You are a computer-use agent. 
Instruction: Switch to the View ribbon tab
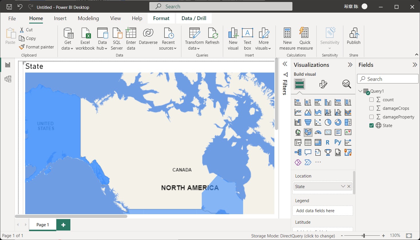tap(116, 18)
